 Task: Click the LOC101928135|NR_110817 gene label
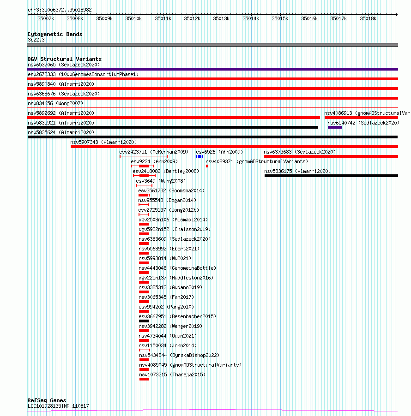tap(58, 406)
